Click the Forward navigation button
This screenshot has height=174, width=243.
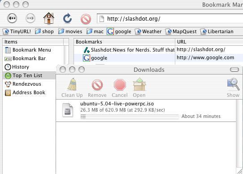click(30, 18)
